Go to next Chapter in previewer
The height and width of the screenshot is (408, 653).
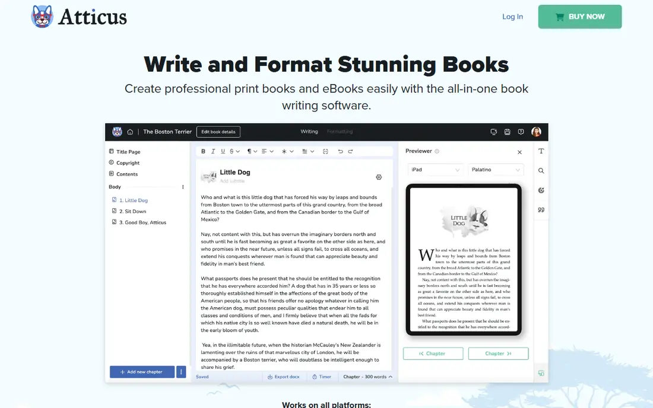[499, 353]
